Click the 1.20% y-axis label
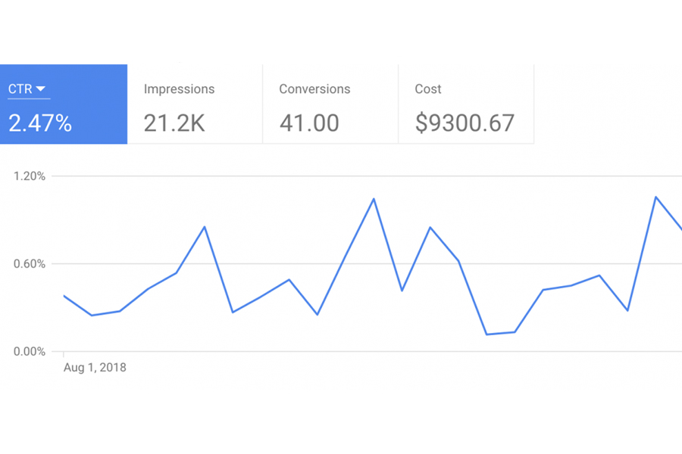 pos(30,176)
